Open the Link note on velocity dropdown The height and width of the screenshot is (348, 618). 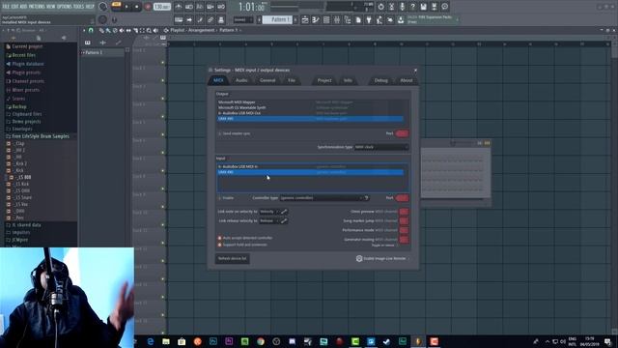tap(269, 212)
